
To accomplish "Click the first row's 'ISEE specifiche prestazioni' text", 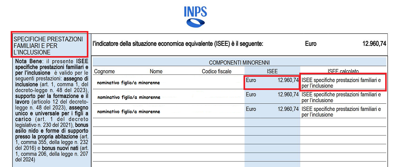I will pyautogui.click(x=341, y=83).
